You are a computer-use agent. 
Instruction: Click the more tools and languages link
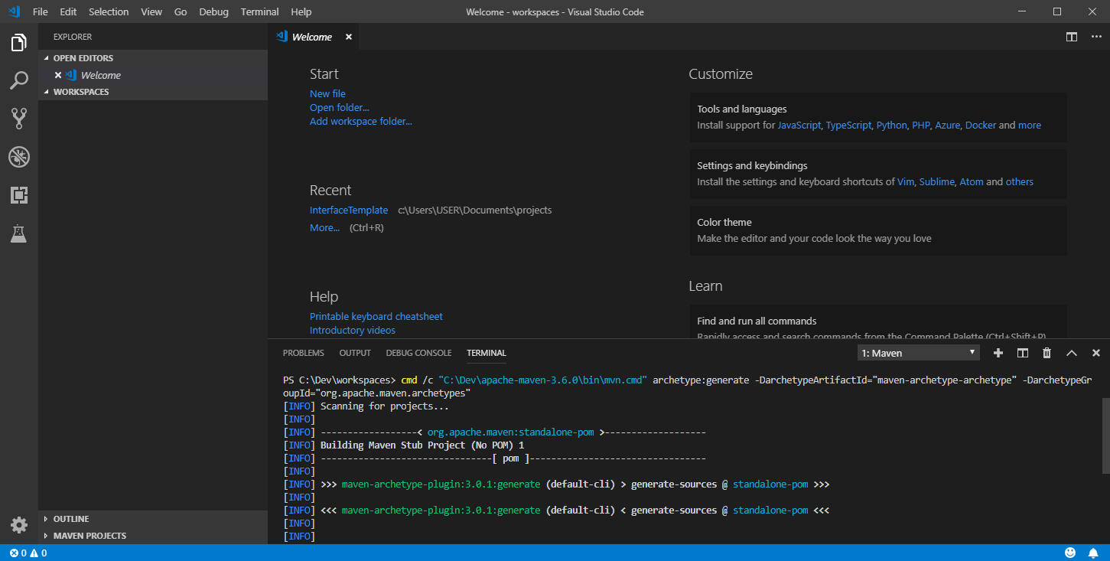(1030, 125)
